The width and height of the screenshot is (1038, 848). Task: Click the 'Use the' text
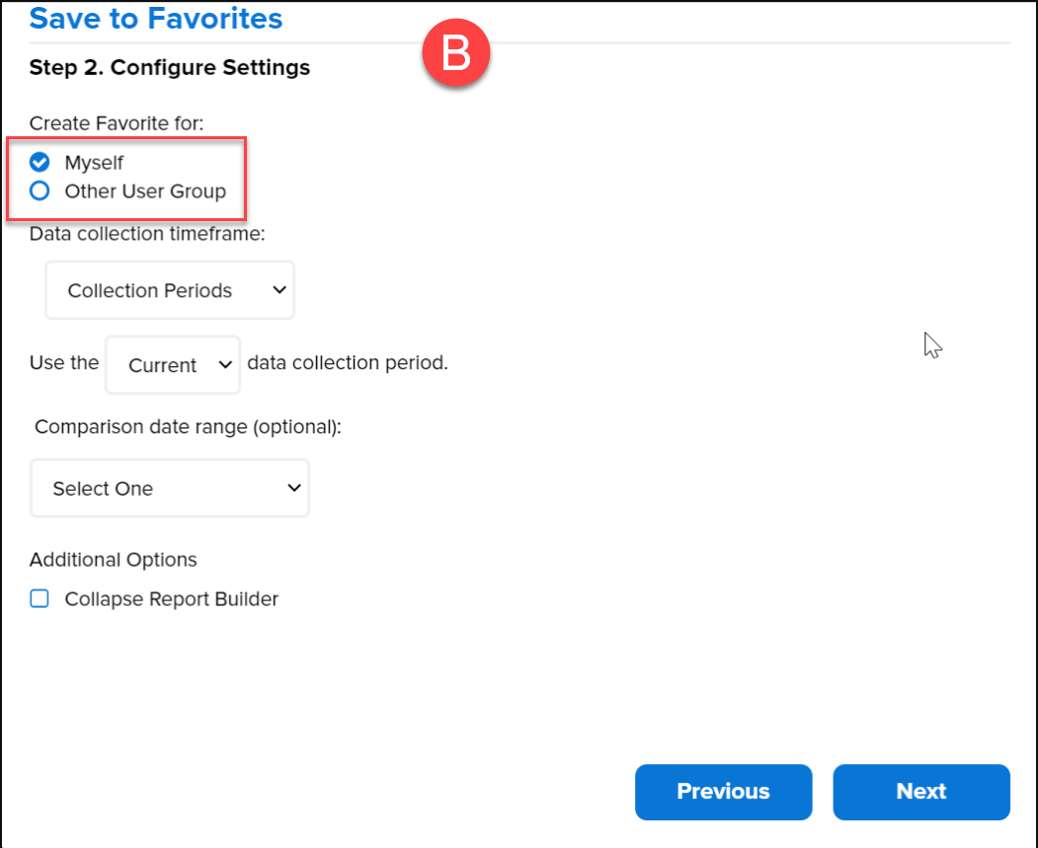[64, 362]
